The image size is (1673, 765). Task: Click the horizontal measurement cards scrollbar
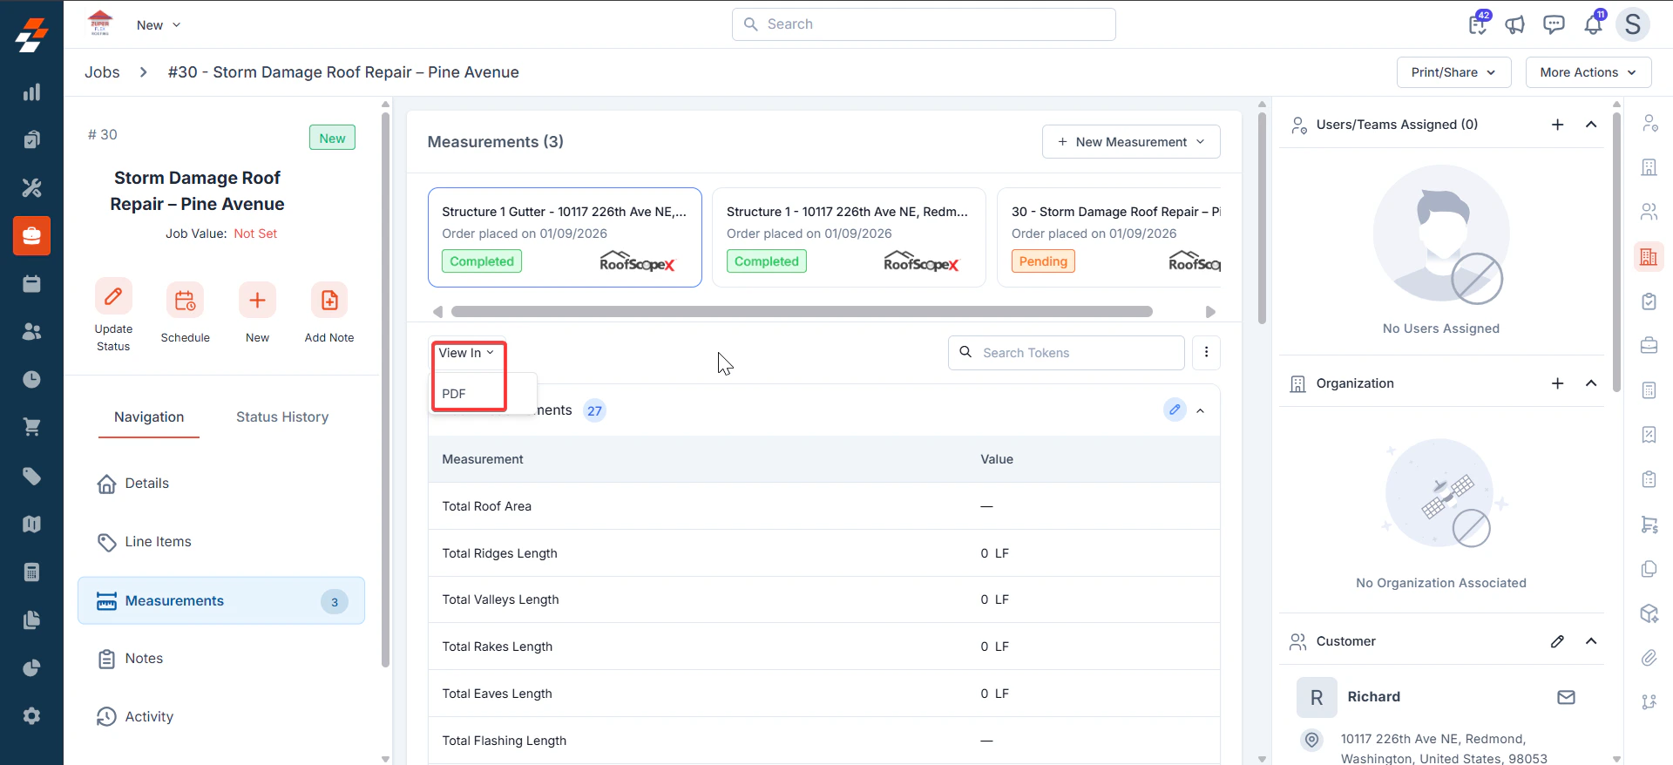[x=802, y=312]
